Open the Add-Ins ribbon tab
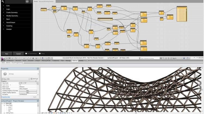This screenshot has height=114, width=204. [74, 61]
